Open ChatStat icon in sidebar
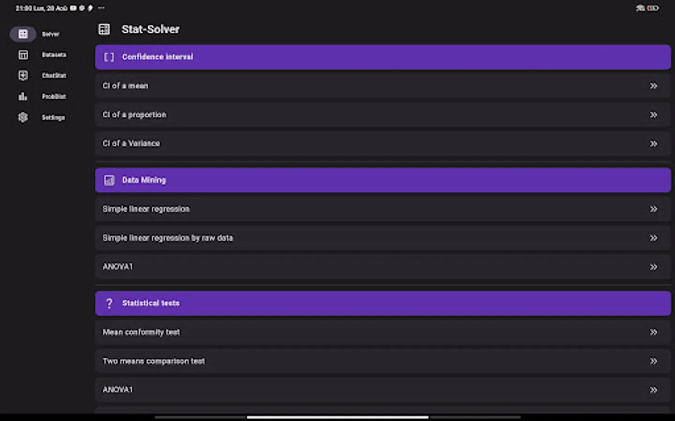 tap(23, 75)
